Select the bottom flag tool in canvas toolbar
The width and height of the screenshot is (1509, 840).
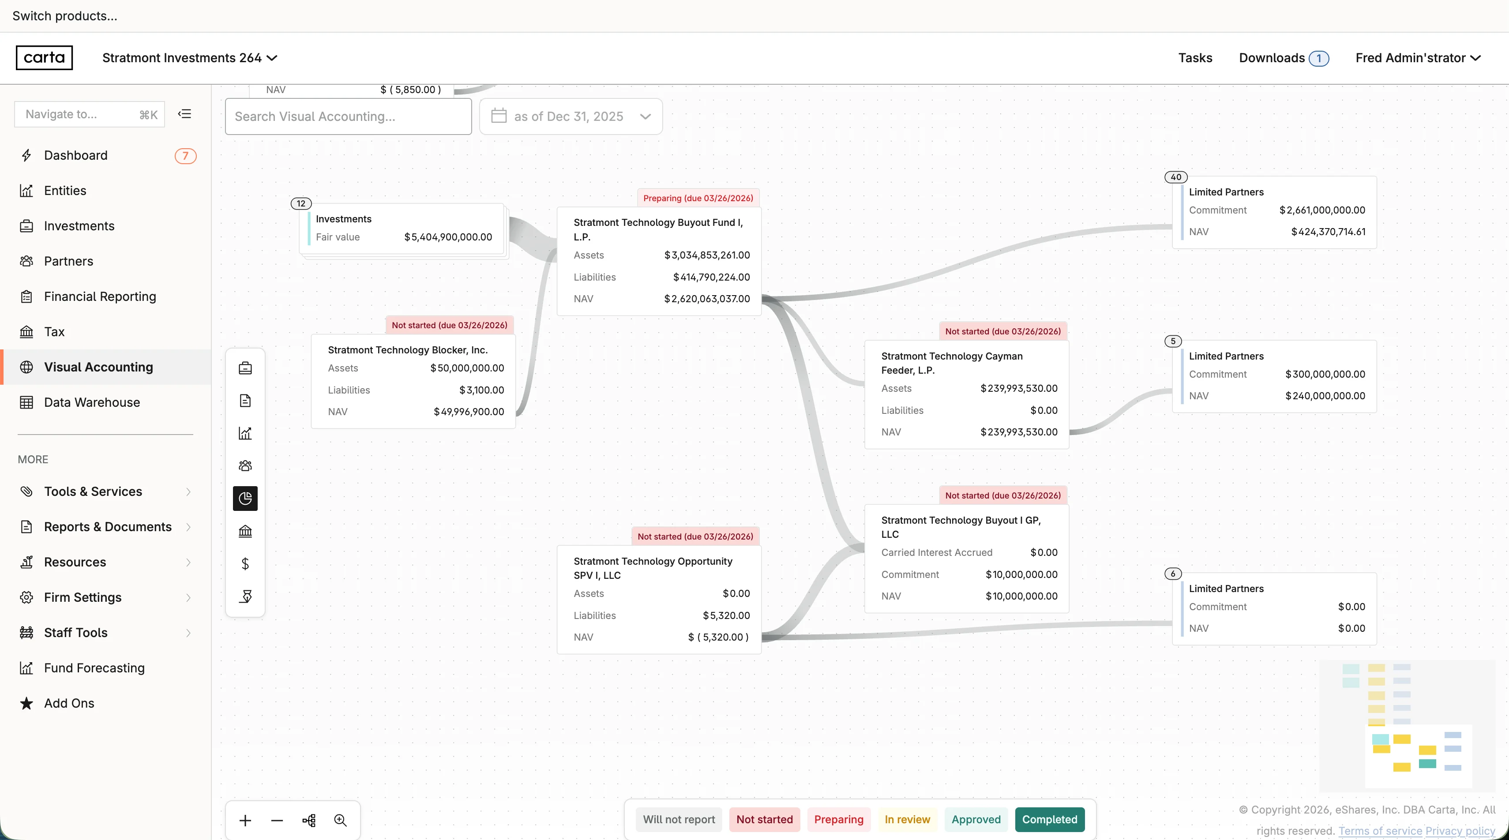click(x=245, y=596)
